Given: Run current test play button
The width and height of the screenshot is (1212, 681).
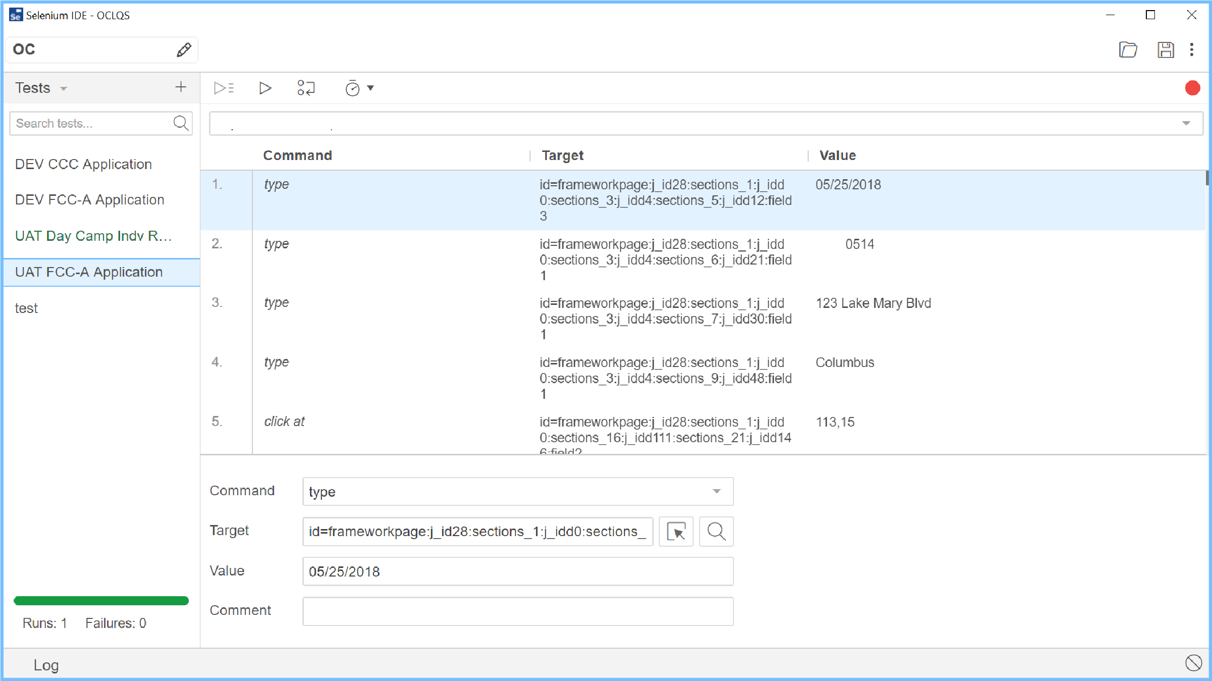Looking at the screenshot, I should (x=265, y=88).
